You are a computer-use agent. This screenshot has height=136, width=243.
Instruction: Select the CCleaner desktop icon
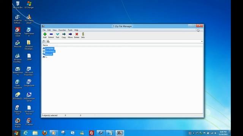pyautogui.click(x=29, y=122)
